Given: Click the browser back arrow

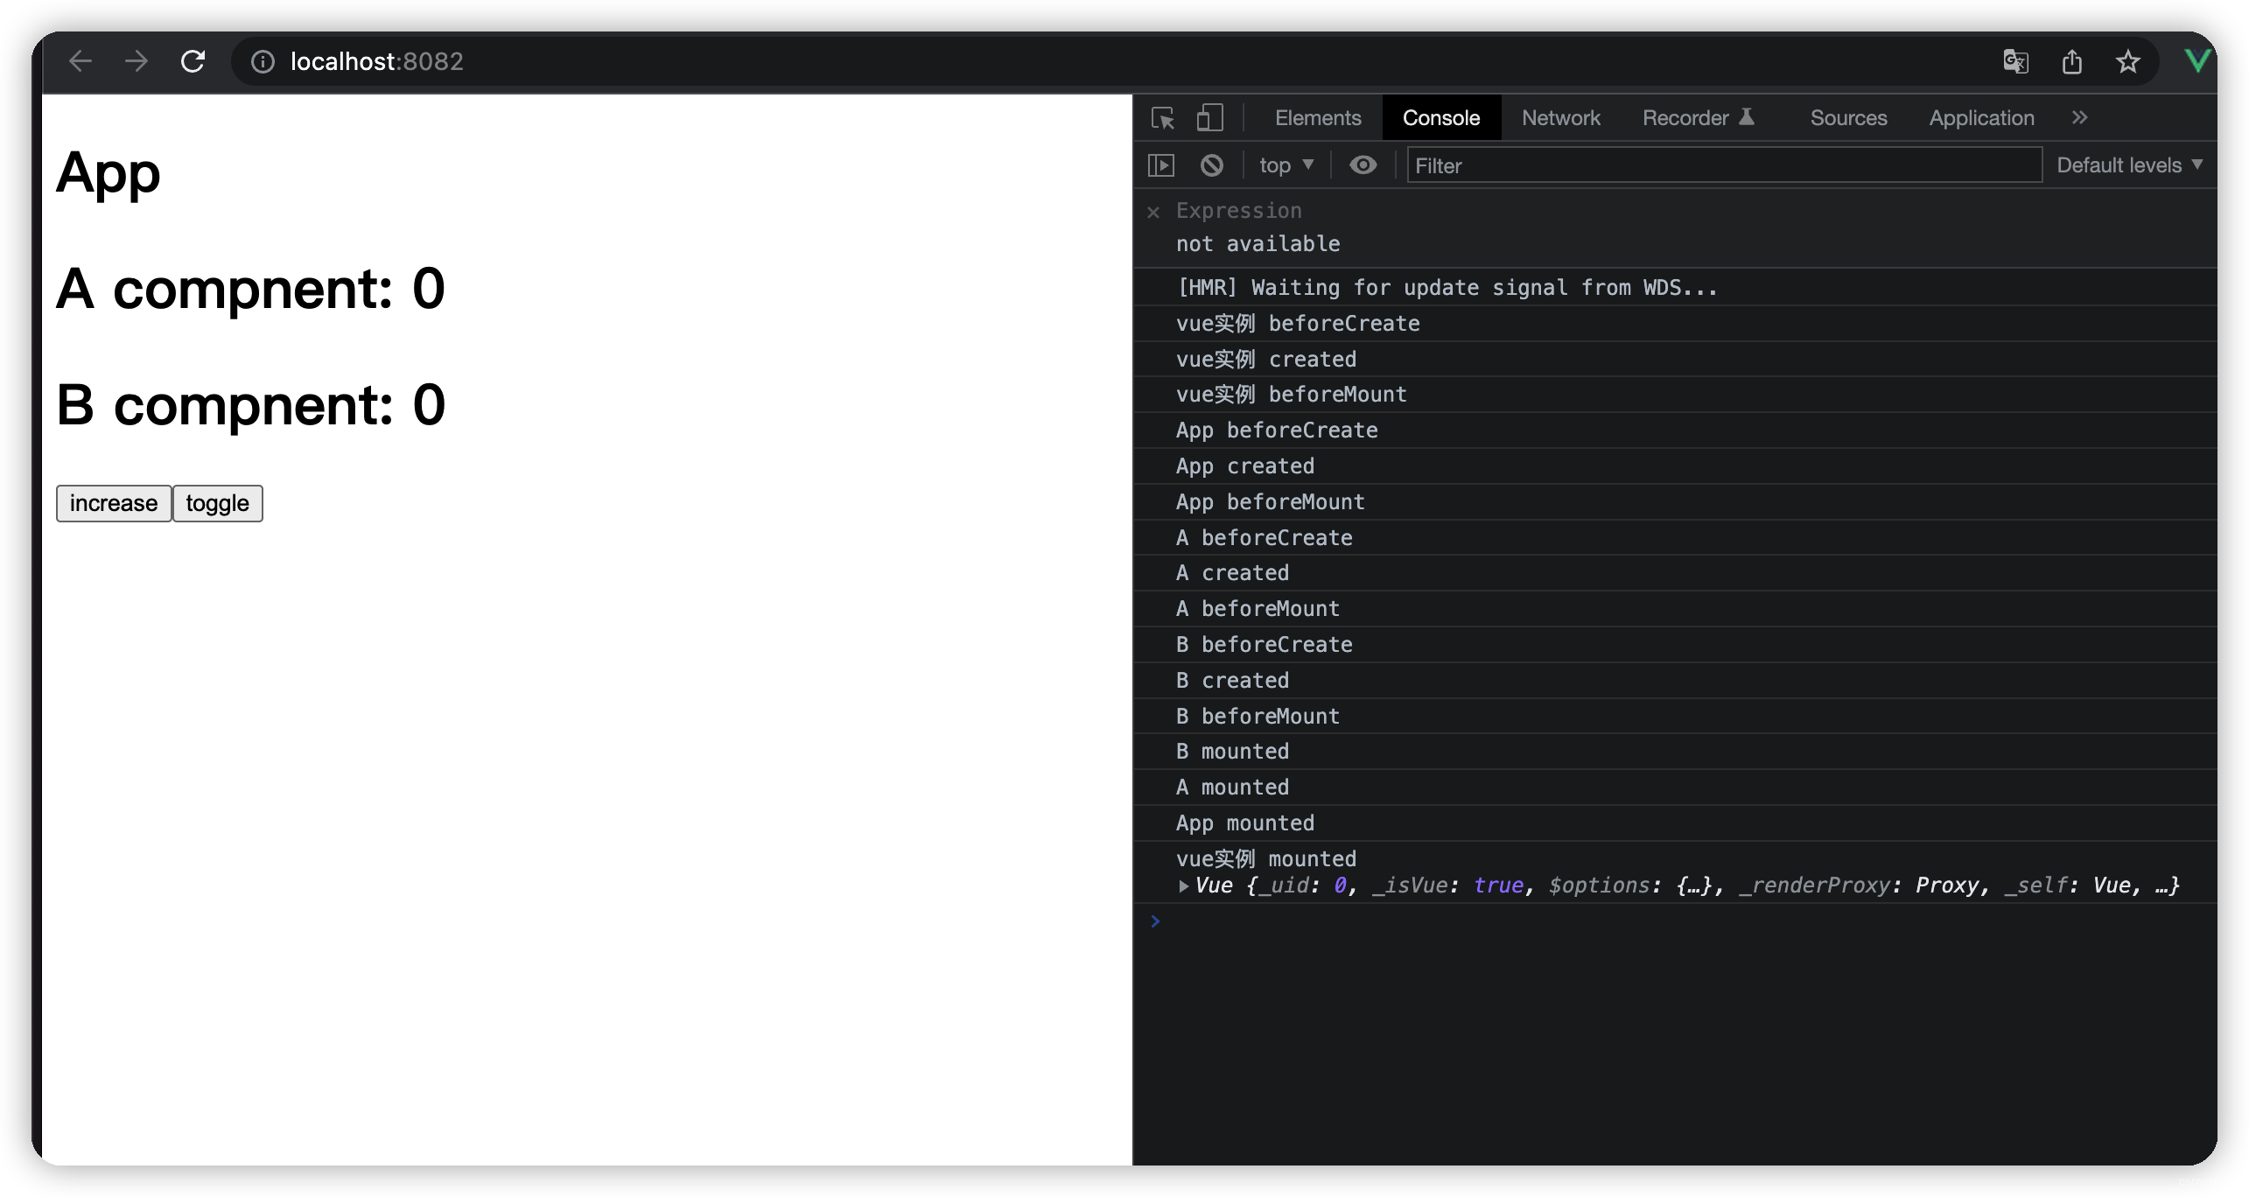Looking at the screenshot, I should point(81,61).
